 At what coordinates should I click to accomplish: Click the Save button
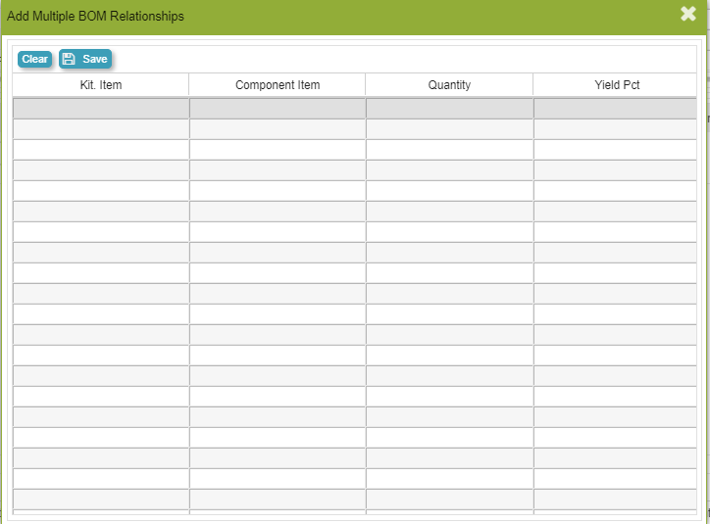[85, 59]
